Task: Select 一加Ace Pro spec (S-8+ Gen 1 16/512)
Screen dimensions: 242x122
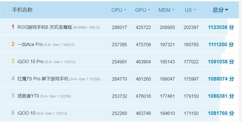Action: click(x=59, y=45)
